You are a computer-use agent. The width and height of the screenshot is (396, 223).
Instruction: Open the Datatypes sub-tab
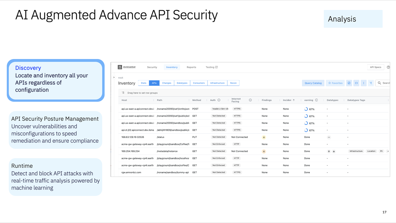(182, 83)
